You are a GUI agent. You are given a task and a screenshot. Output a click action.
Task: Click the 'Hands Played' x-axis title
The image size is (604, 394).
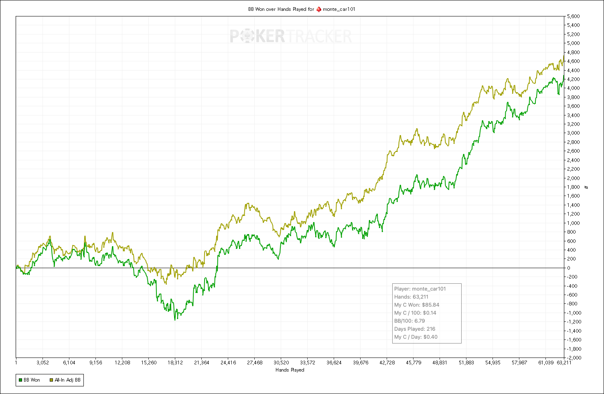click(x=290, y=370)
